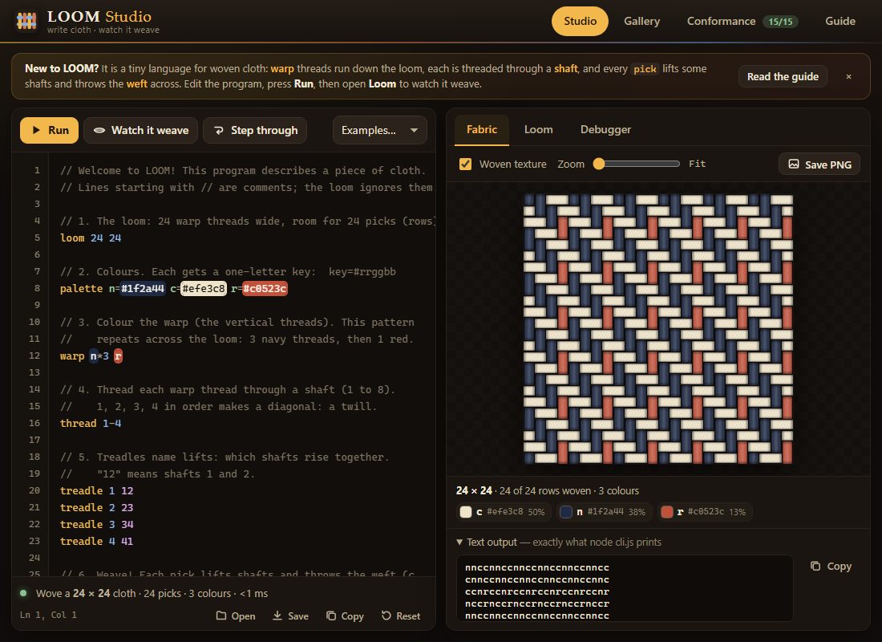Open the Debugger tab
This screenshot has height=642, width=882.
pos(606,129)
